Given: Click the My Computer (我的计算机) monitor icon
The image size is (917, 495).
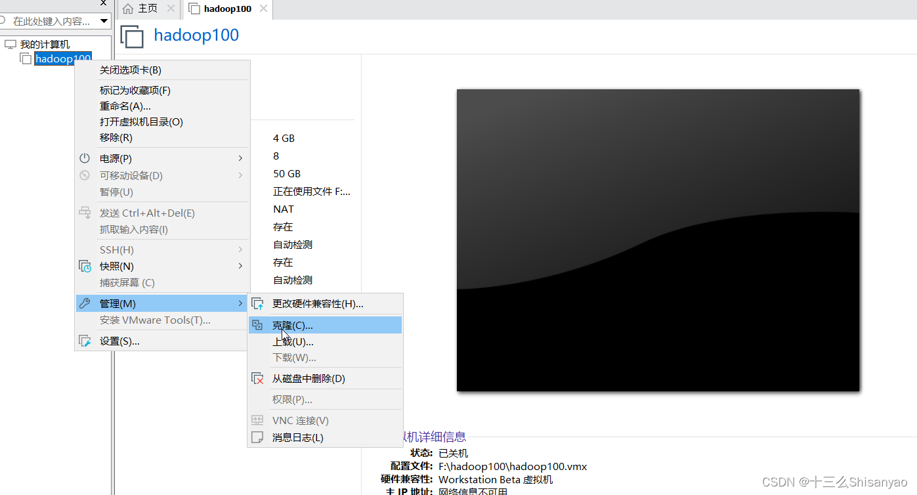Looking at the screenshot, I should tap(11, 44).
